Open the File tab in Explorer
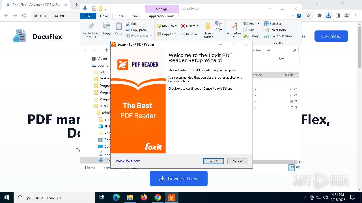The width and height of the screenshot is (362, 203). [x=88, y=16]
